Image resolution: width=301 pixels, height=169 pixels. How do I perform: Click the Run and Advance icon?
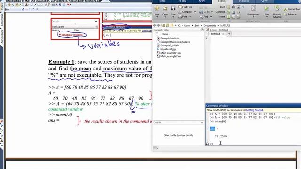[x=277, y=8]
